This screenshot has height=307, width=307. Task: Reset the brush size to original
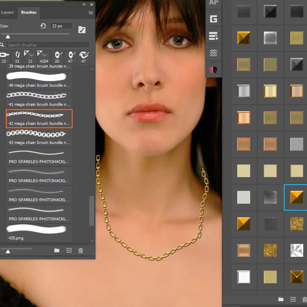click(x=43, y=26)
